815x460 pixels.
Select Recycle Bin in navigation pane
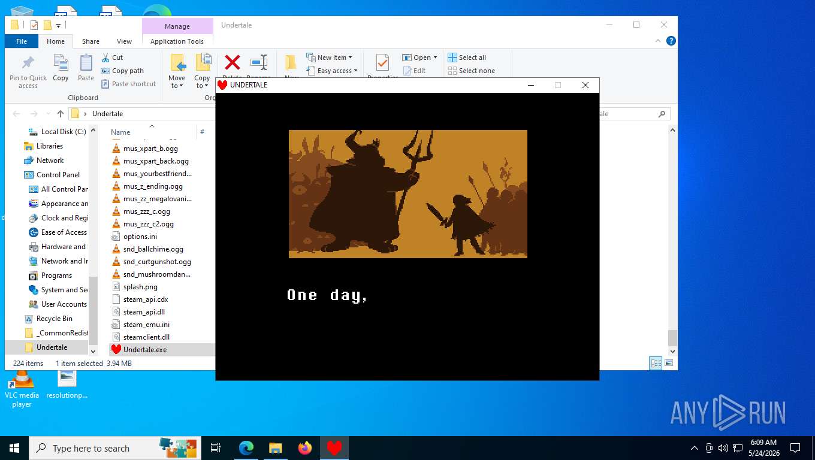coord(55,319)
